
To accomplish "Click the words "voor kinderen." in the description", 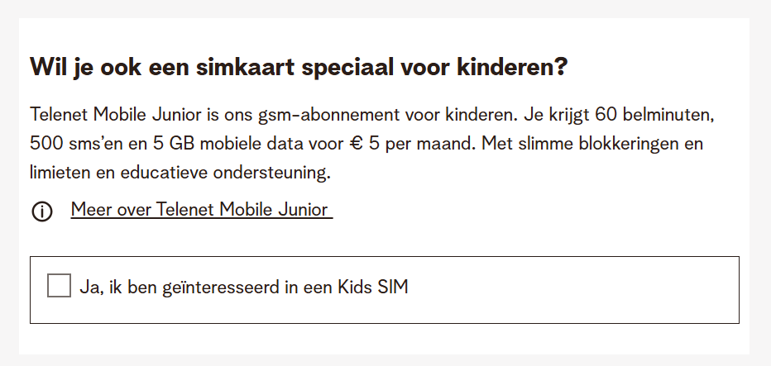I will click(473, 112).
